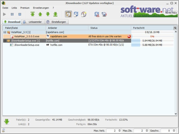Pause the running downloads
This screenshot has height=134, width=179.
pos(12,14)
